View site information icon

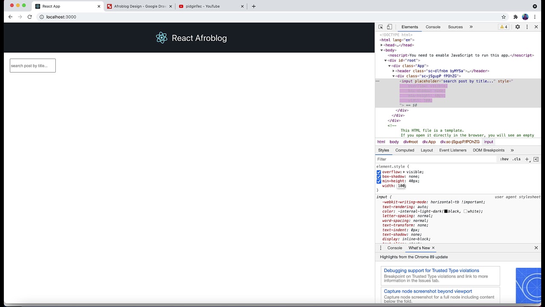pyautogui.click(x=41, y=17)
